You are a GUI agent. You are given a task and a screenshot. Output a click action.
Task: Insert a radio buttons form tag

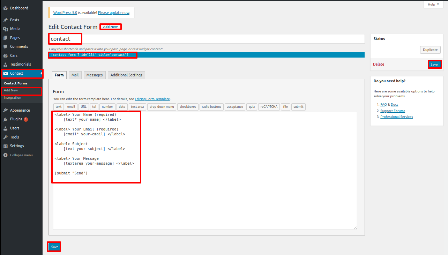click(x=211, y=107)
